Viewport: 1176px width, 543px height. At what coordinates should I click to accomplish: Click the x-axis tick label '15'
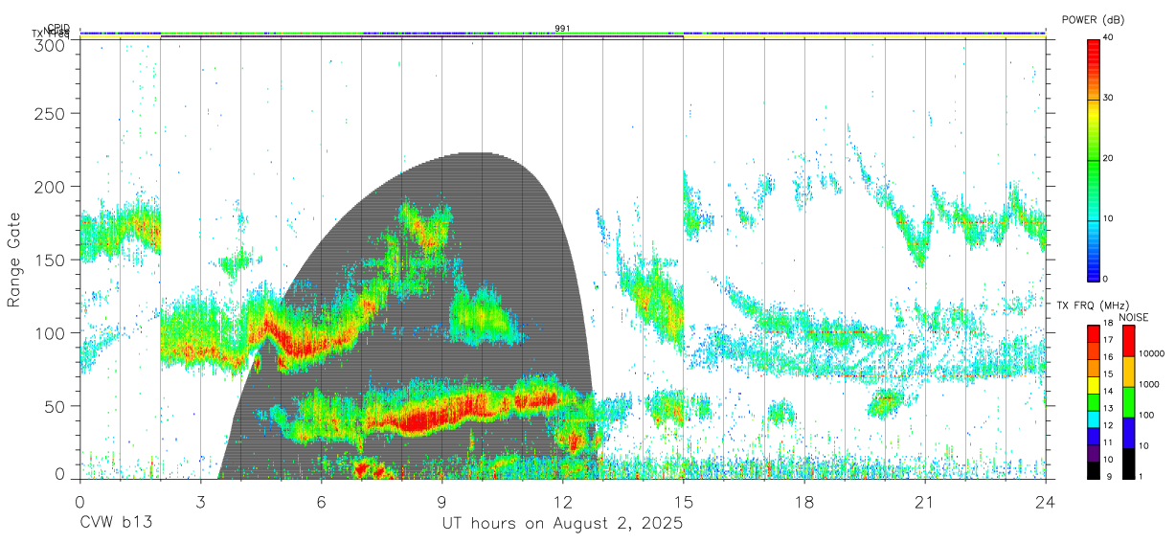(x=683, y=501)
